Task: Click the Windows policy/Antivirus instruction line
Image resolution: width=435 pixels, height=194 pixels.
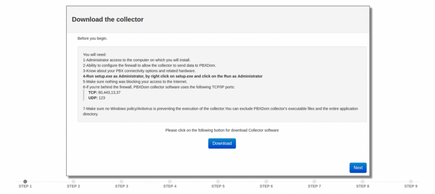Action: [220, 109]
